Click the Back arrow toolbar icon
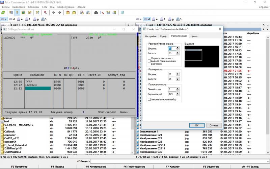This screenshot has width=270, height=169. (53, 13)
